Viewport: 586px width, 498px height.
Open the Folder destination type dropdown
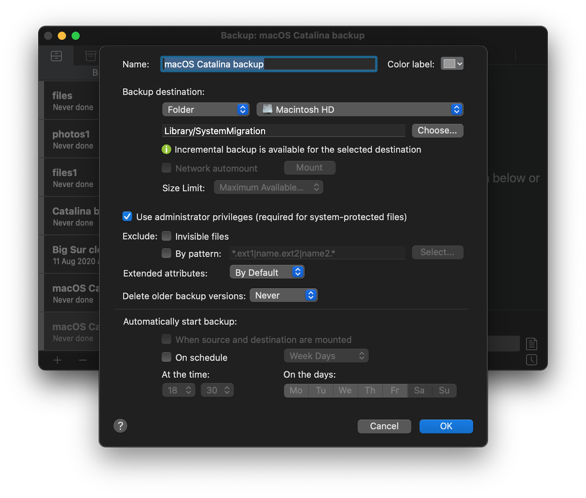pos(205,109)
